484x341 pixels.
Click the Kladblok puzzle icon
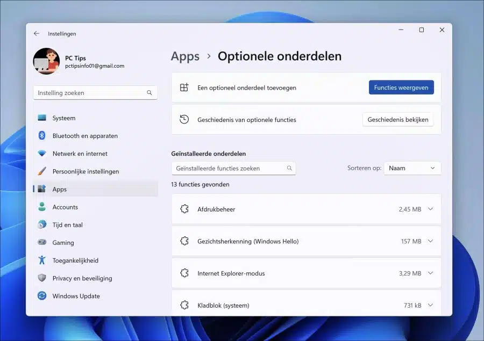(184, 305)
